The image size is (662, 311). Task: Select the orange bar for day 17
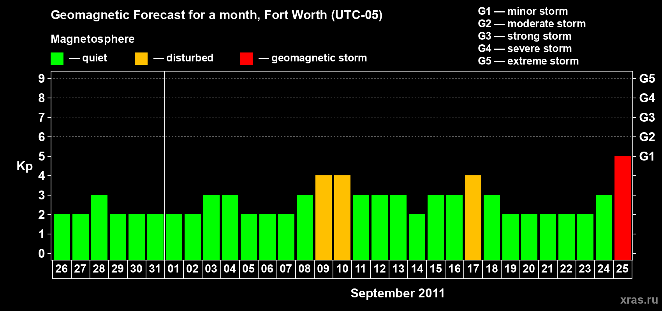pyautogui.click(x=473, y=217)
